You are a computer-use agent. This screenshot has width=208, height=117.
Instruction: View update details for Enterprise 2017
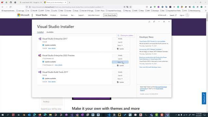pyautogui.click(x=52, y=48)
